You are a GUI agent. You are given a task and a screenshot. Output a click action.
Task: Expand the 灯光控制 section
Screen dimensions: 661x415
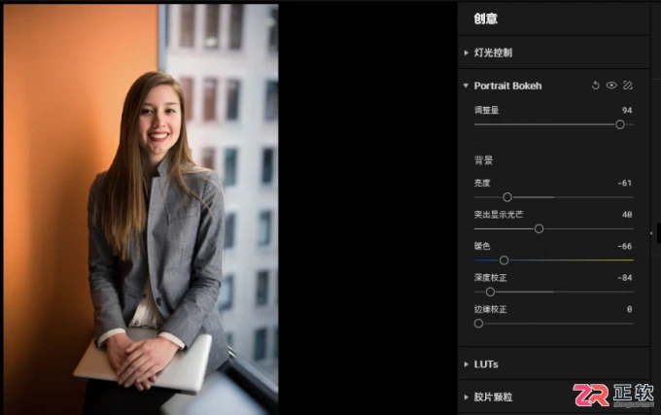(x=466, y=52)
